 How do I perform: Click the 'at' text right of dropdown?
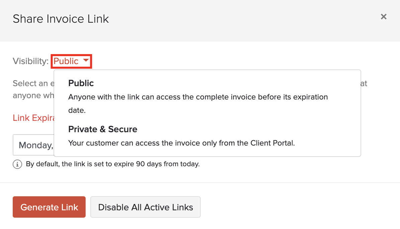coord(364,83)
